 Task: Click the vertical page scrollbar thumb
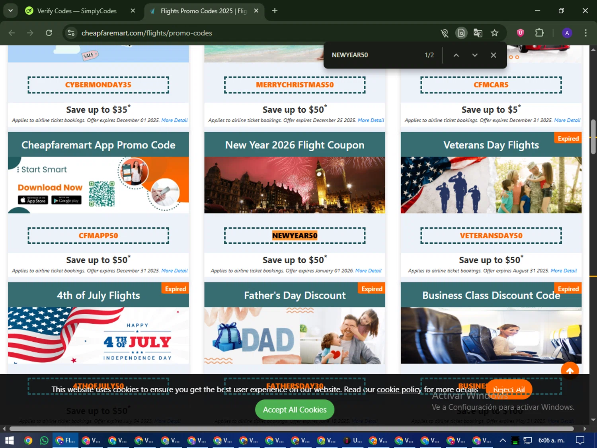click(593, 137)
